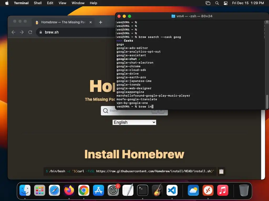The width and height of the screenshot is (269, 201).
Task: Click the Casks header in Terminal
Action: [128, 41]
